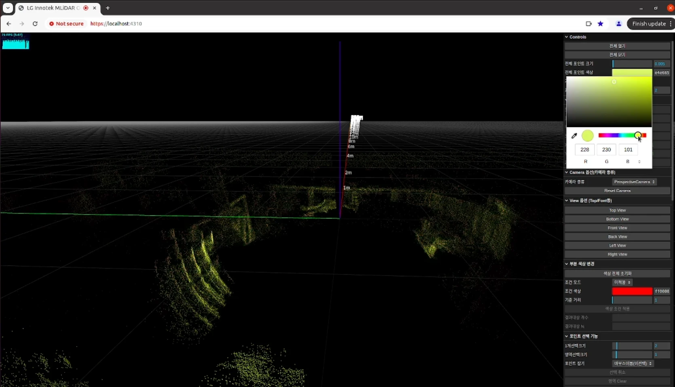Bookmark this page with the star icon

coord(601,24)
